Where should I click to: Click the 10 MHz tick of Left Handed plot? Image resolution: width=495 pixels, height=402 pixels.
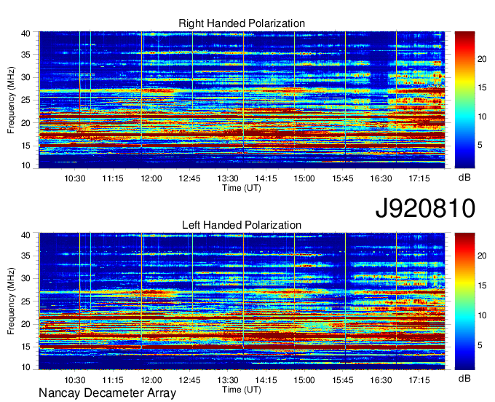tap(25, 367)
